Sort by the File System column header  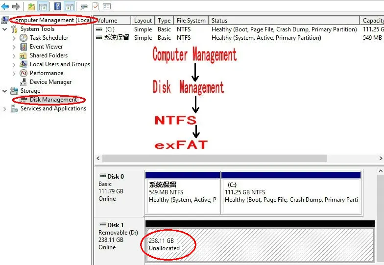[191, 21]
